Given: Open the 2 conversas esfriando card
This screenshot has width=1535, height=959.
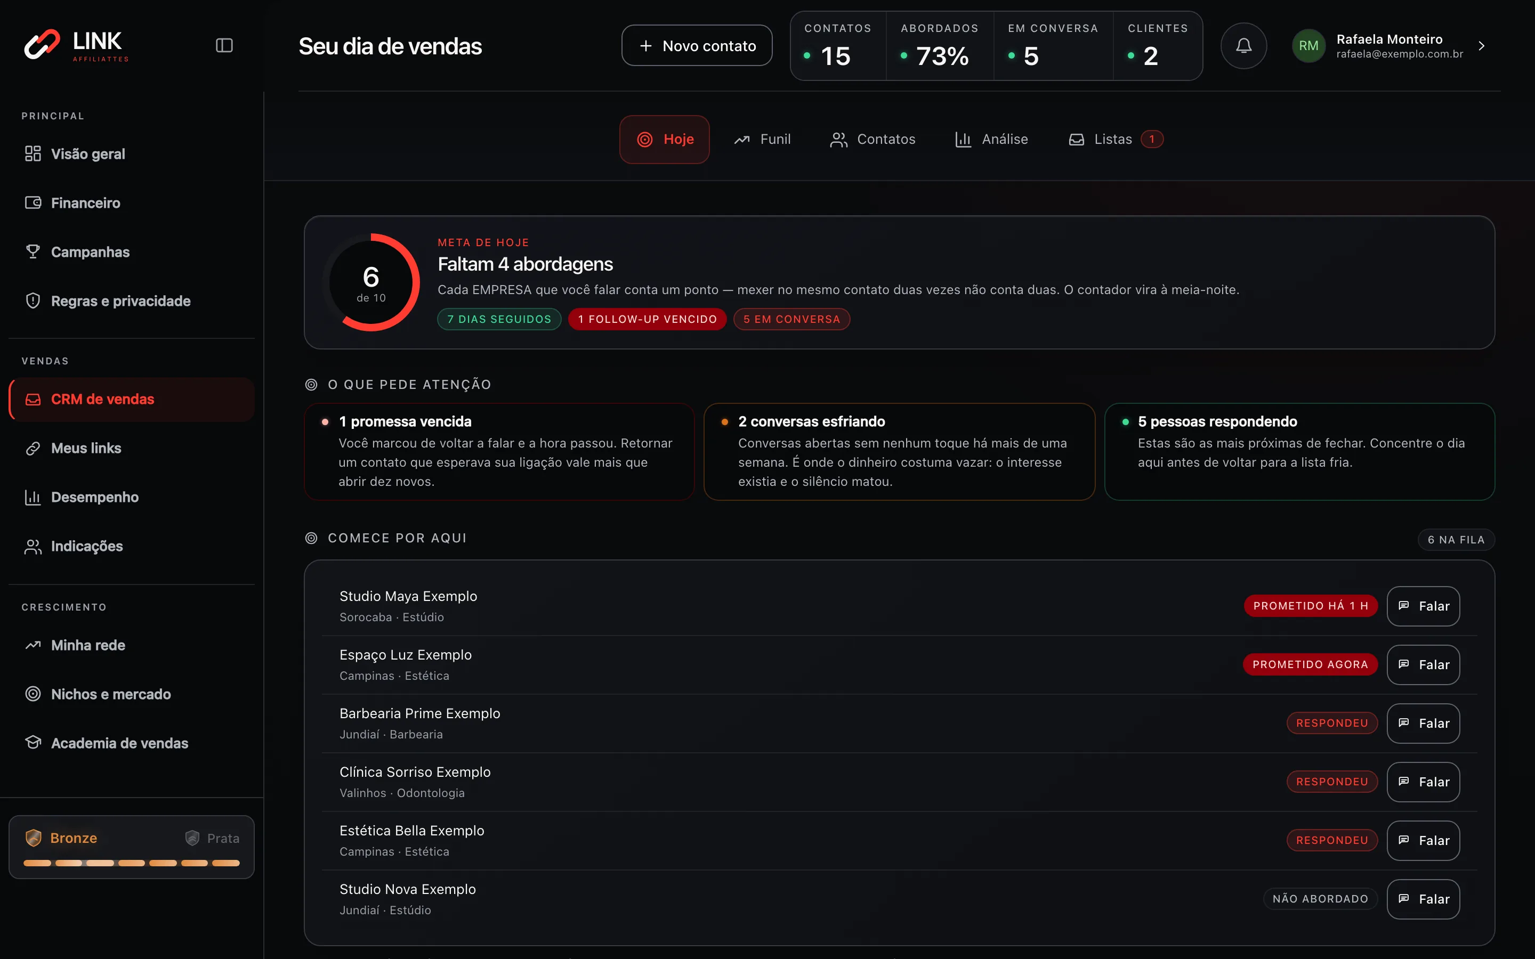Looking at the screenshot, I should click(899, 452).
